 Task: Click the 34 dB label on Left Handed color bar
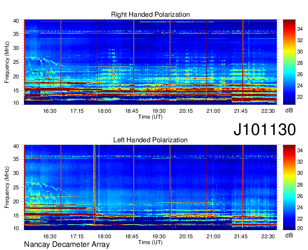pyautogui.click(x=300, y=150)
